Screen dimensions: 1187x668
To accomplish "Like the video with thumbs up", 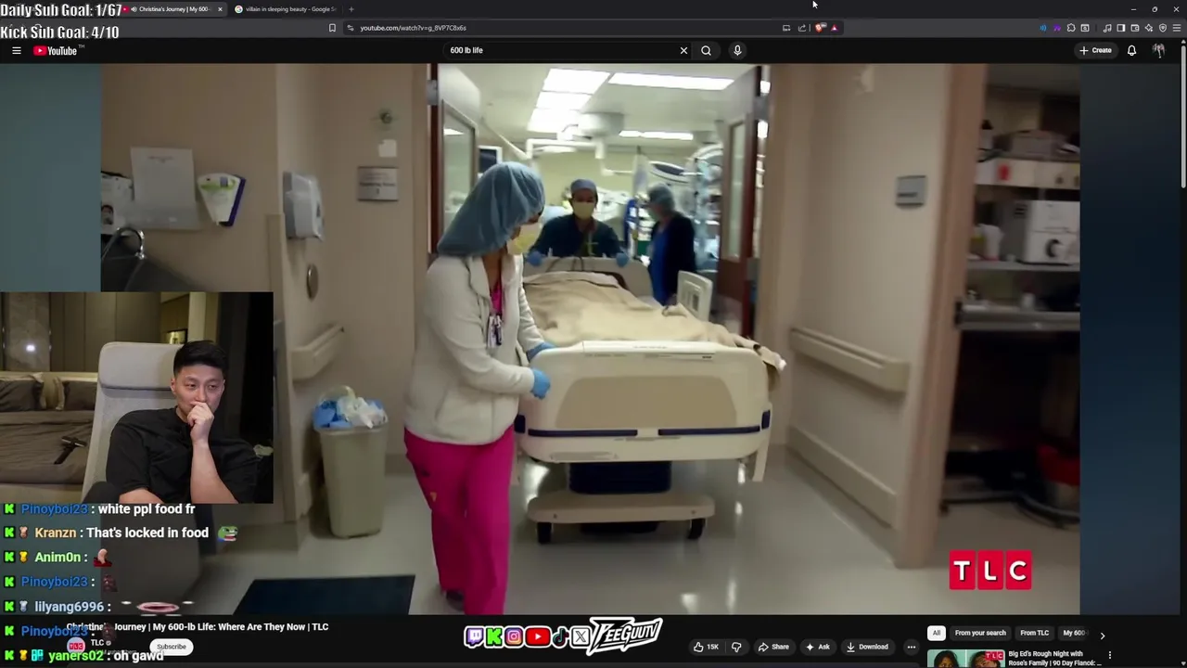I will click(x=706, y=647).
